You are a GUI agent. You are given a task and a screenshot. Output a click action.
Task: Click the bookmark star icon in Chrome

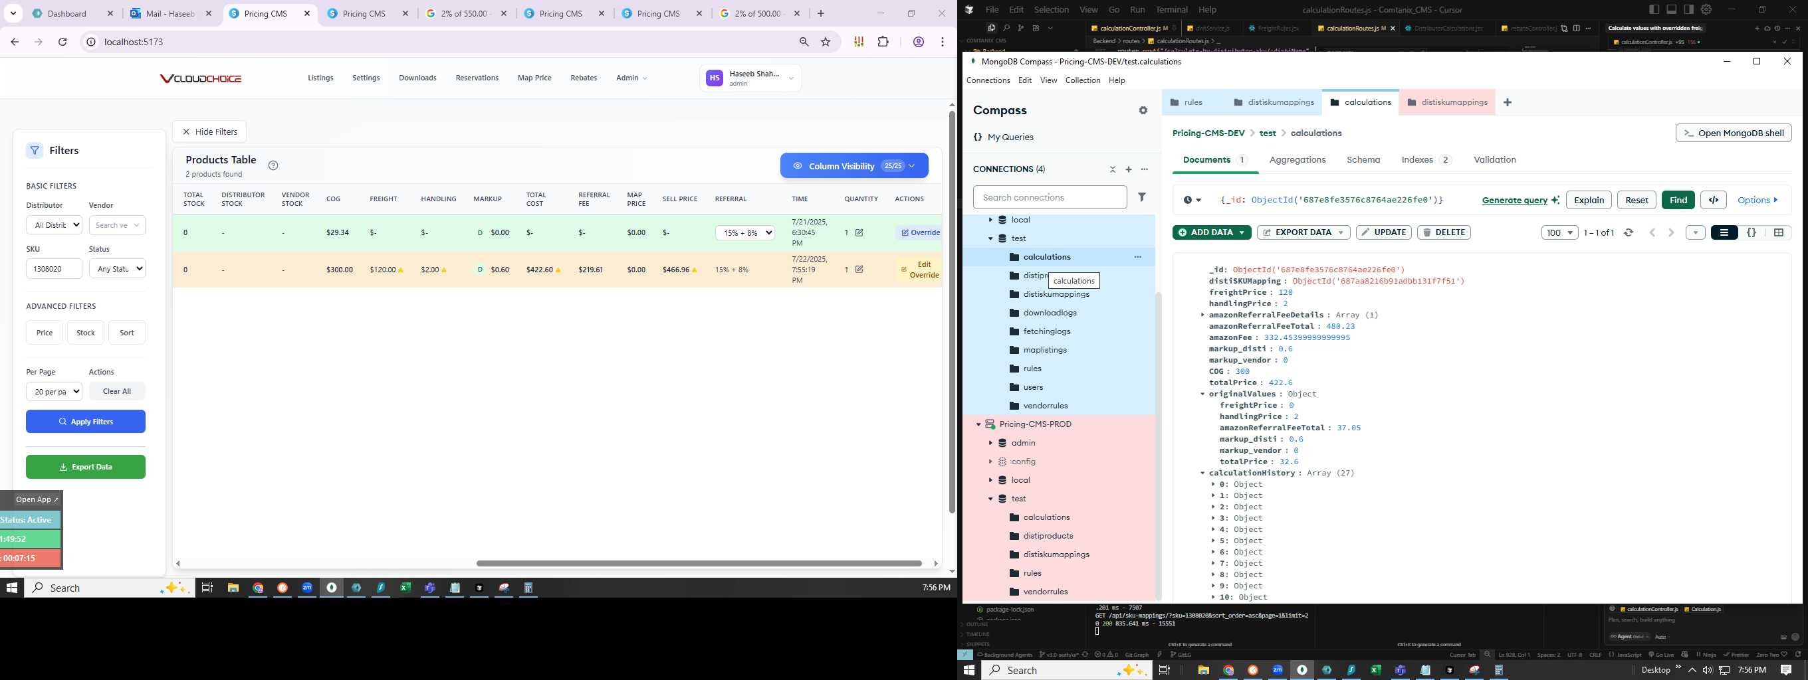(x=826, y=42)
